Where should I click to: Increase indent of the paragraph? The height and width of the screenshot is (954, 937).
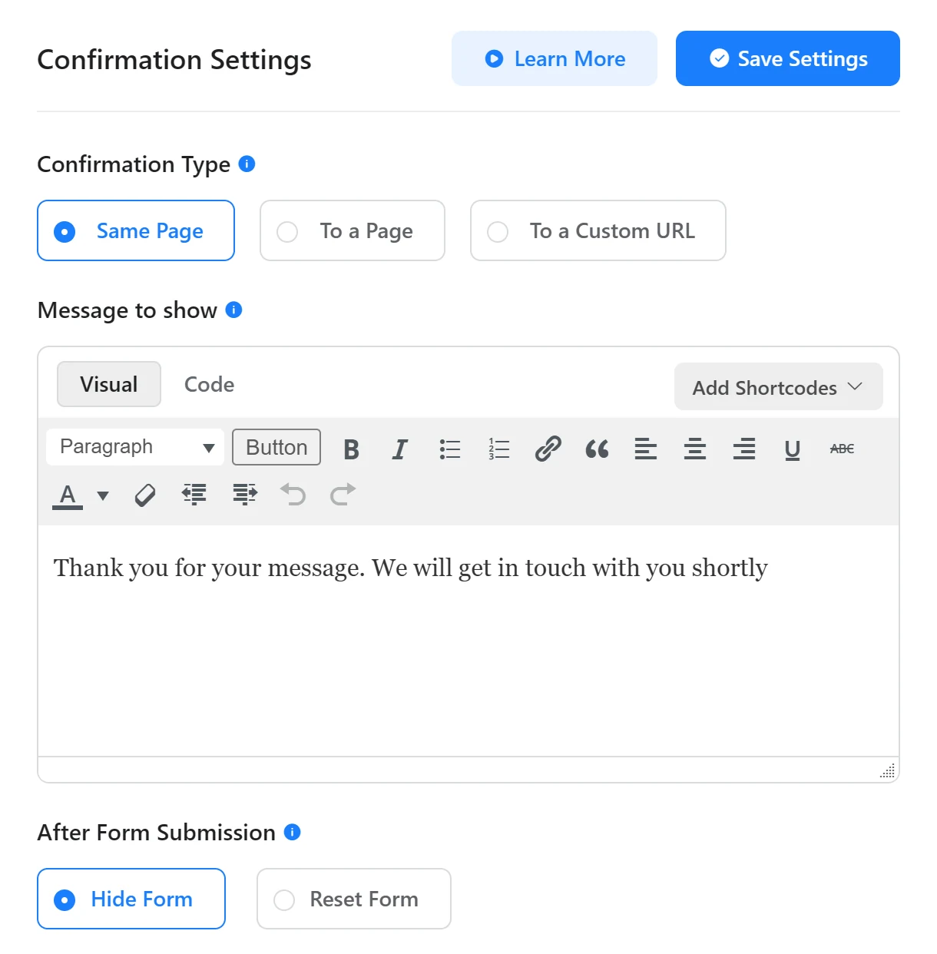point(244,495)
